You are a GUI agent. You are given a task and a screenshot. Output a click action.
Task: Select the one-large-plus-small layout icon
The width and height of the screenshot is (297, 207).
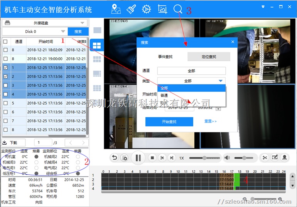[x=97, y=73]
